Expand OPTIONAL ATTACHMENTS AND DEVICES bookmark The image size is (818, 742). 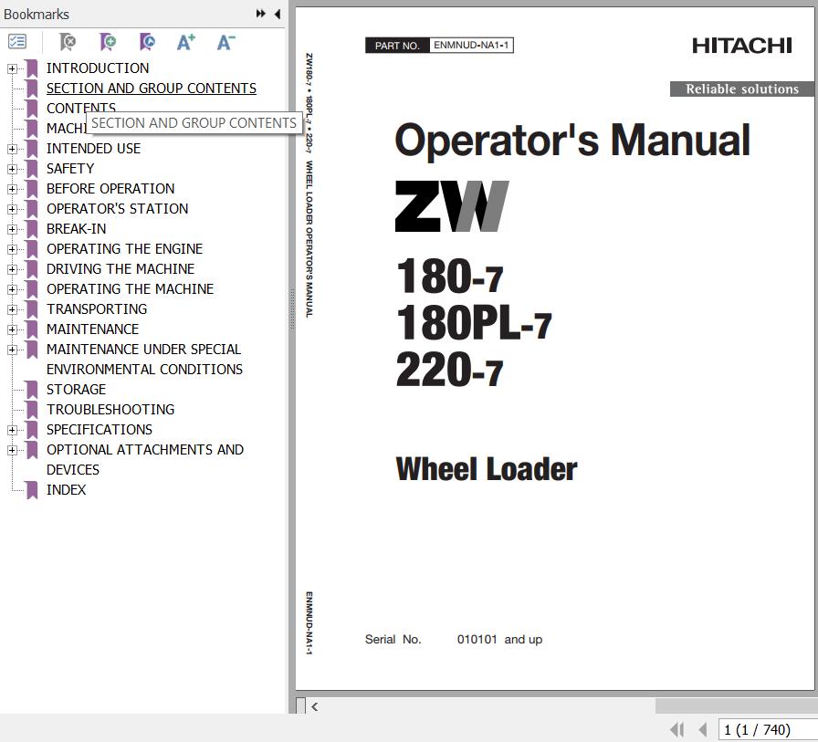click(x=12, y=450)
